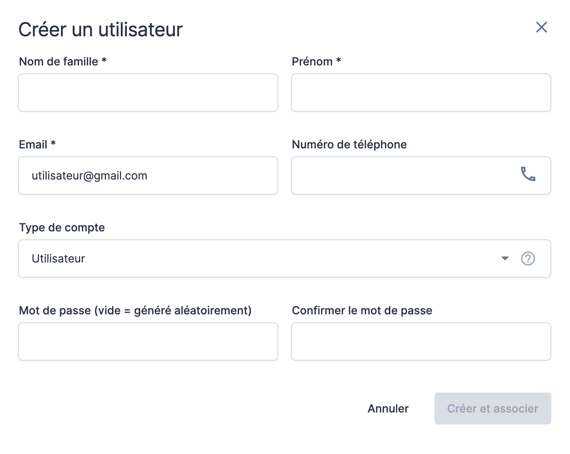Image resolution: width=570 pixels, height=454 pixels.
Task: Click the Mot de passe (vide = généré aléatoirement) label
Action: click(135, 310)
